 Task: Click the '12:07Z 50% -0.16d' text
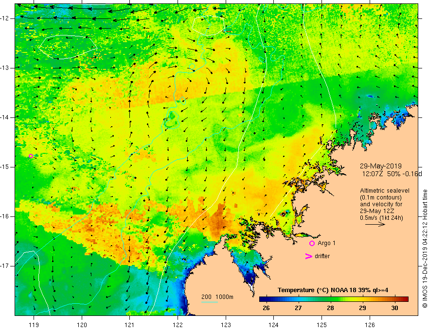[392, 174]
